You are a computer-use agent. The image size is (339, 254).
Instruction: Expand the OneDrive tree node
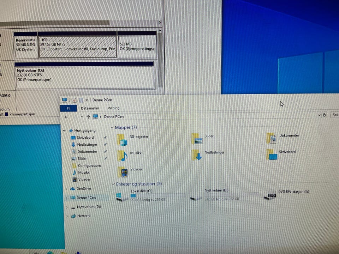(66, 189)
